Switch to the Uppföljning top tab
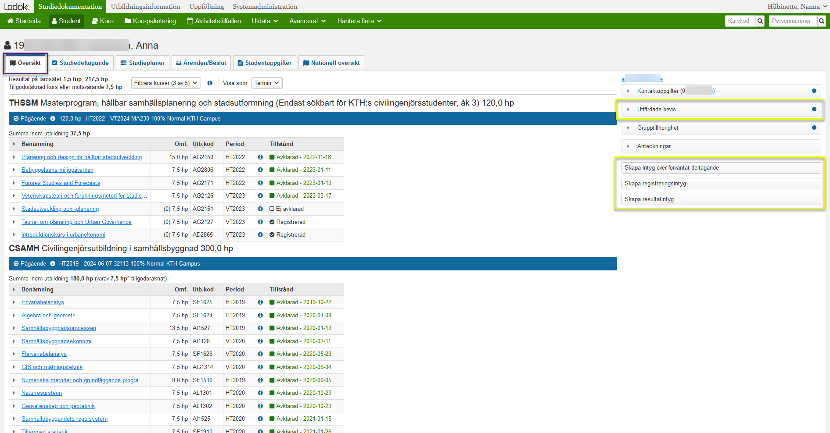The width and height of the screenshot is (830, 433). (207, 7)
